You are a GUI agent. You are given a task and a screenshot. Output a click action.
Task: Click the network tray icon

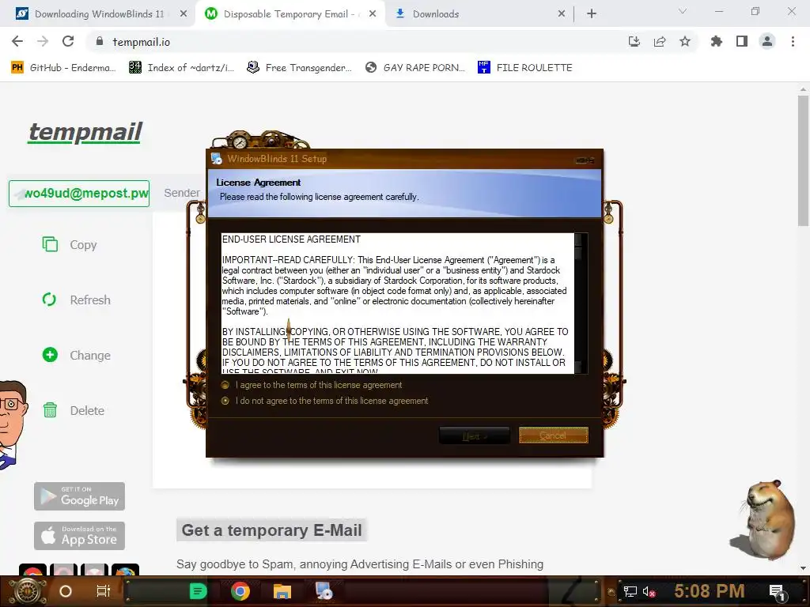pos(630,591)
